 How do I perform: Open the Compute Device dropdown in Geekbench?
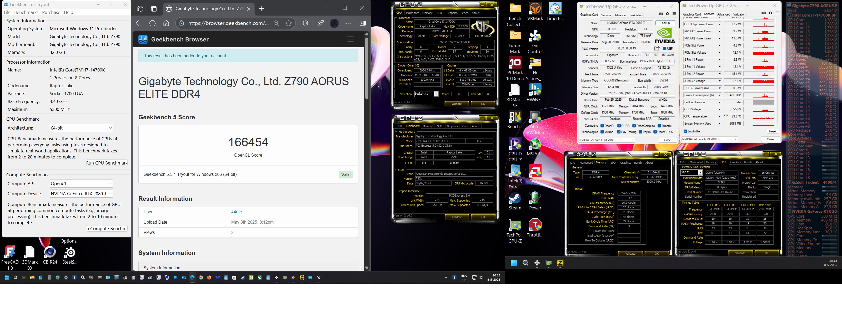pyautogui.click(x=81, y=194)
